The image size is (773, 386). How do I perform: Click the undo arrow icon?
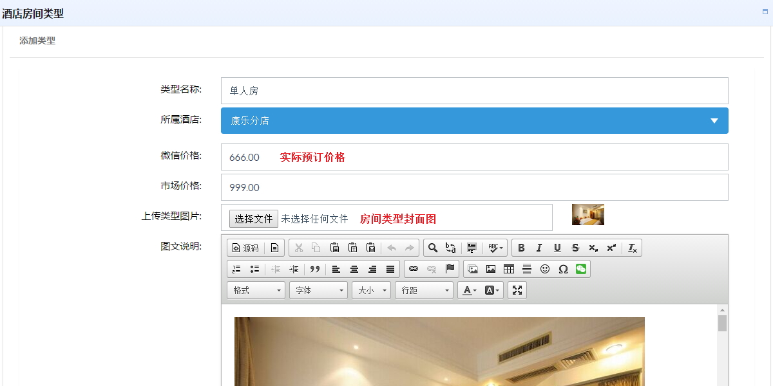[391, 248]
